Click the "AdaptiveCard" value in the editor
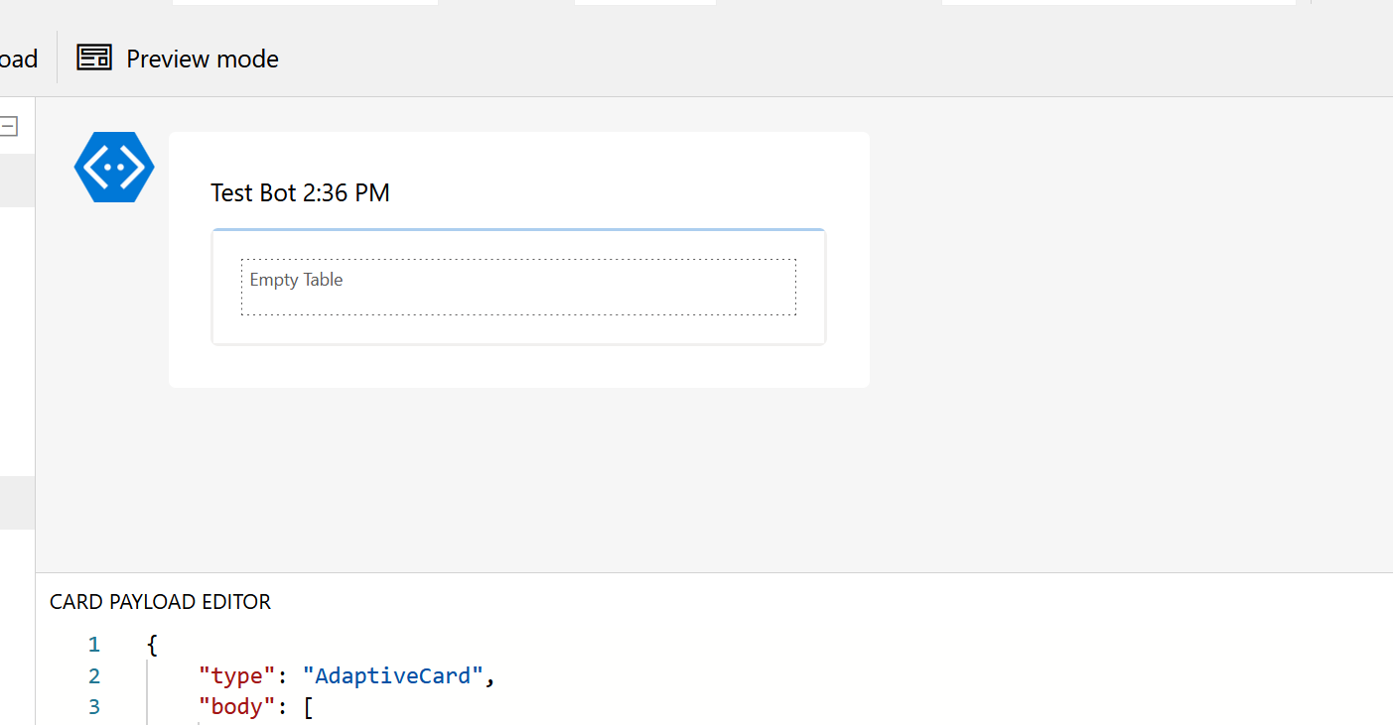The image size is (1393, 725). pos(393,676)
